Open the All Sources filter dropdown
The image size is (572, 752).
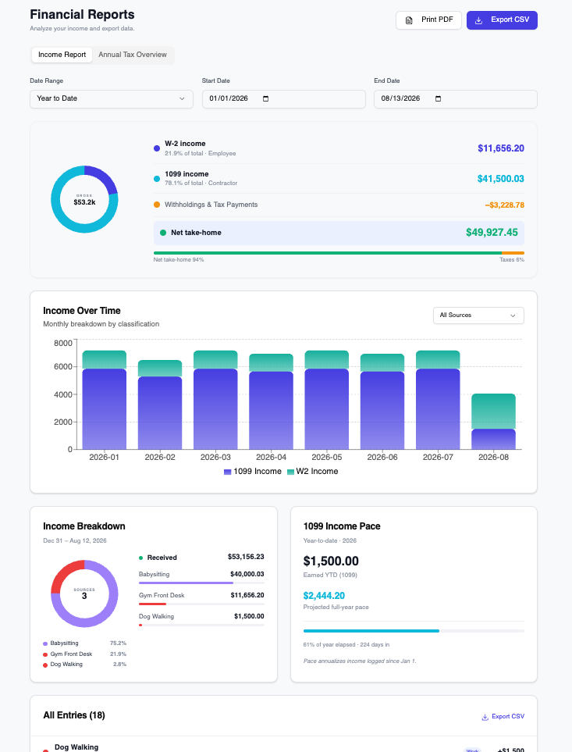tap(478, 315)
